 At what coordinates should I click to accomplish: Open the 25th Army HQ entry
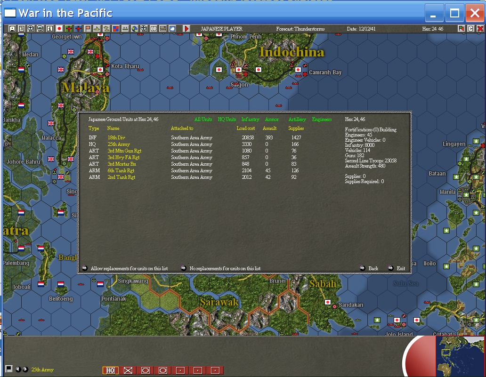coord(119,144)
